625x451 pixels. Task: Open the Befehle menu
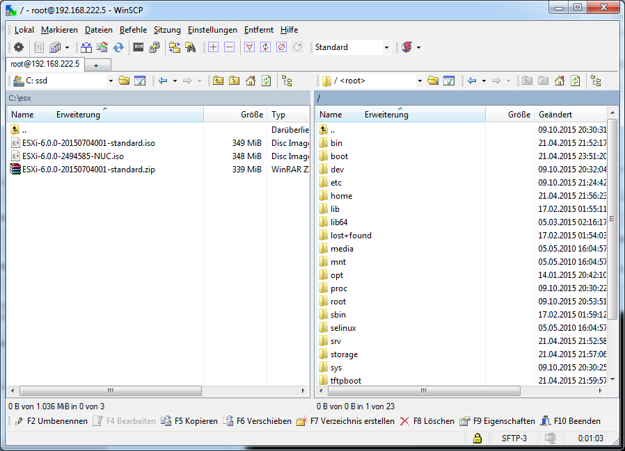[133, 30]
